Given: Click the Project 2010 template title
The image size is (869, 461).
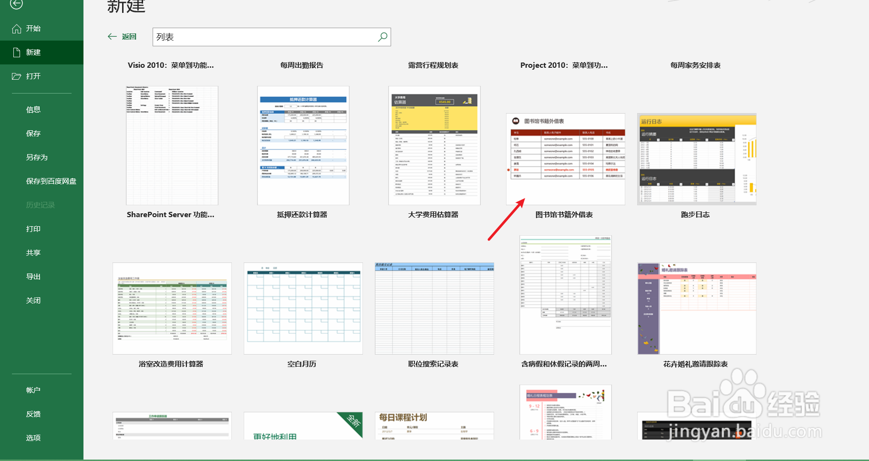Looking at the screenshot, I should coord(564,65).
